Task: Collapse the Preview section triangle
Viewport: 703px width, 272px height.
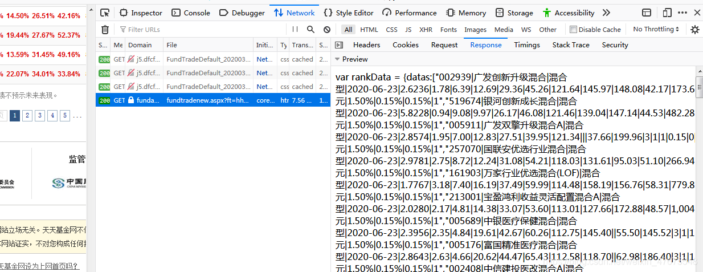Action: pos(337,59)
